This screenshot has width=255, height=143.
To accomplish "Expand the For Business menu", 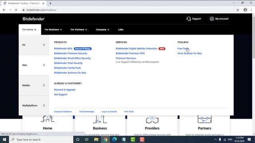I will [53, 29].
